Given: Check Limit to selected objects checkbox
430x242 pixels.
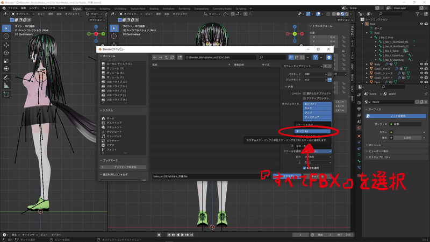Looking at the screenshot, I should coord(304,94).
